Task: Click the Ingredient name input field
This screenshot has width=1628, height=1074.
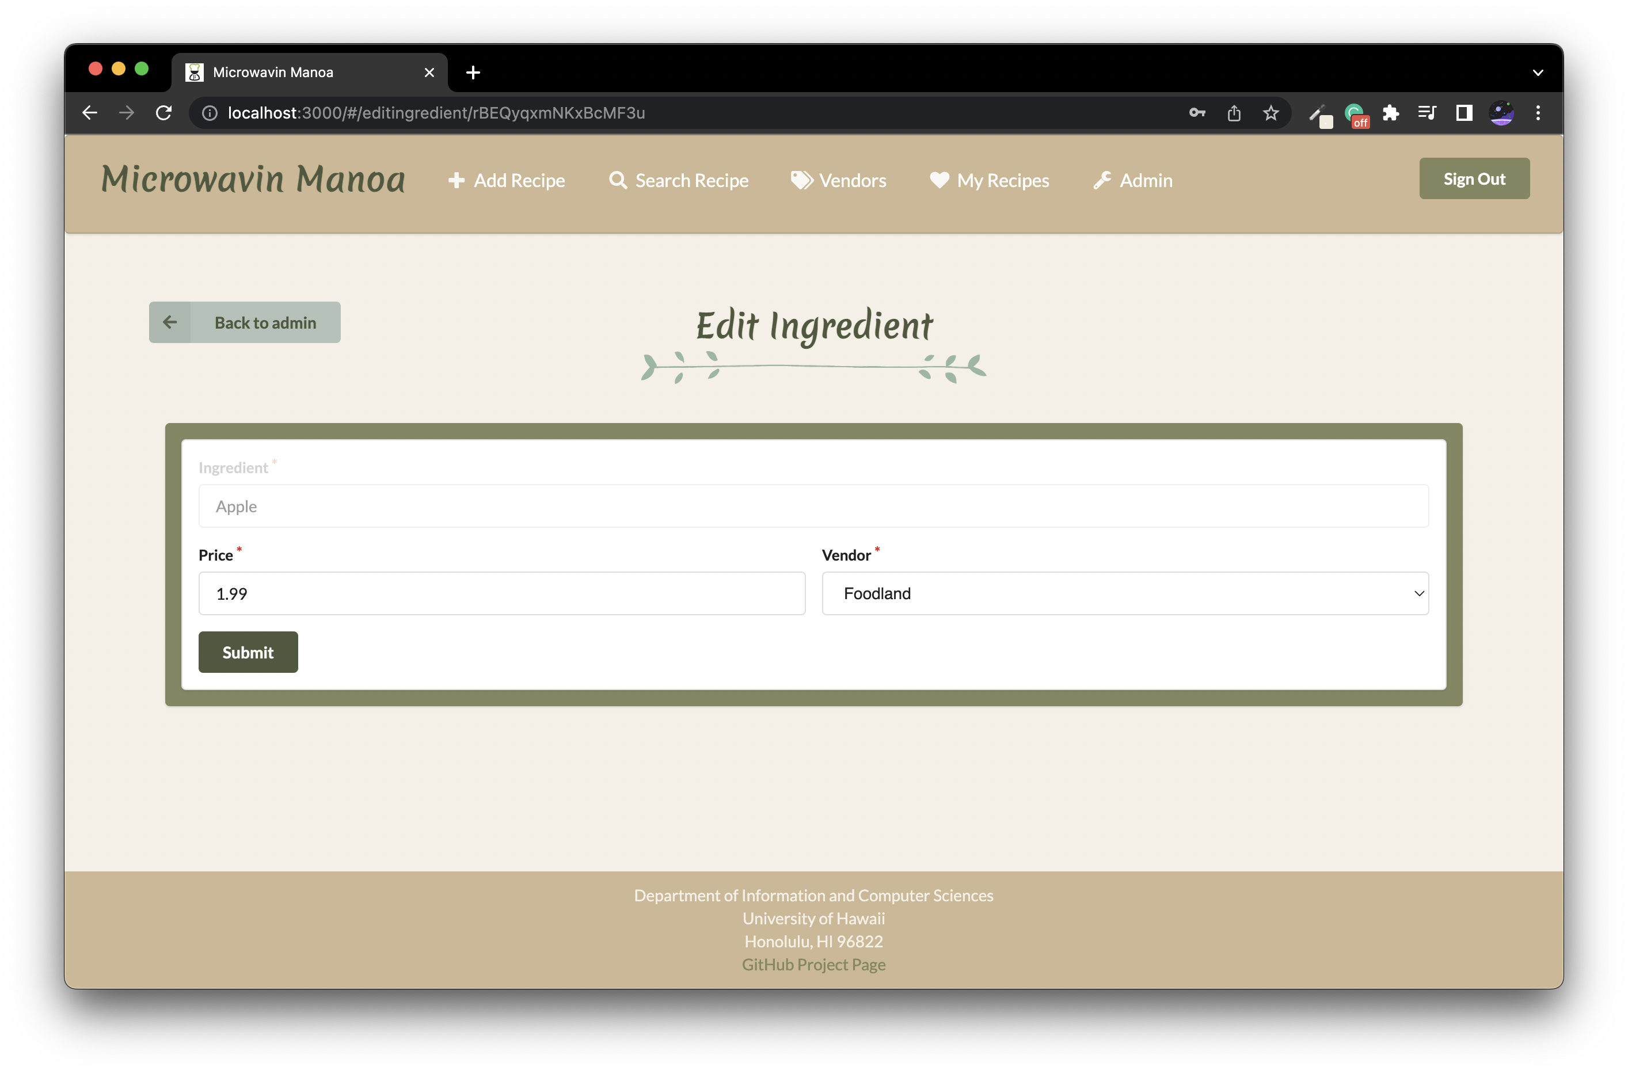Action: point(813,505)
